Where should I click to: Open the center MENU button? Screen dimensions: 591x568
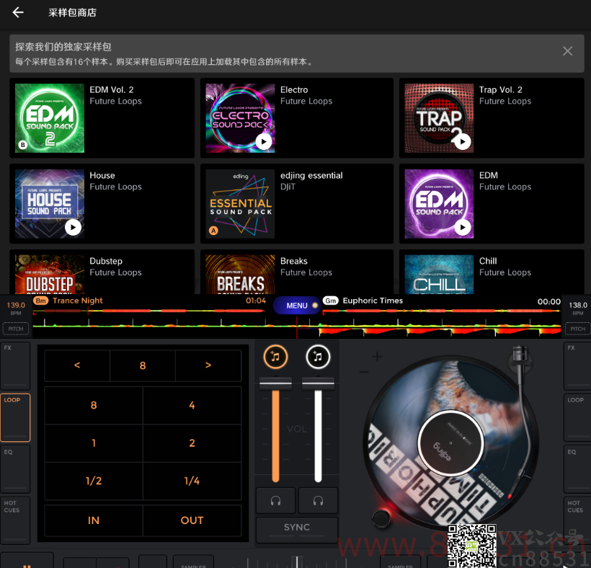[297, 306]
